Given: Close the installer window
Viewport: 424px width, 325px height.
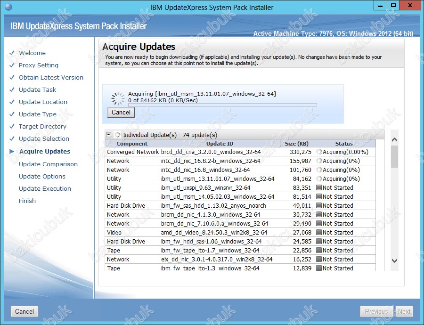Looking at the screenshot, I should [410, 5].
